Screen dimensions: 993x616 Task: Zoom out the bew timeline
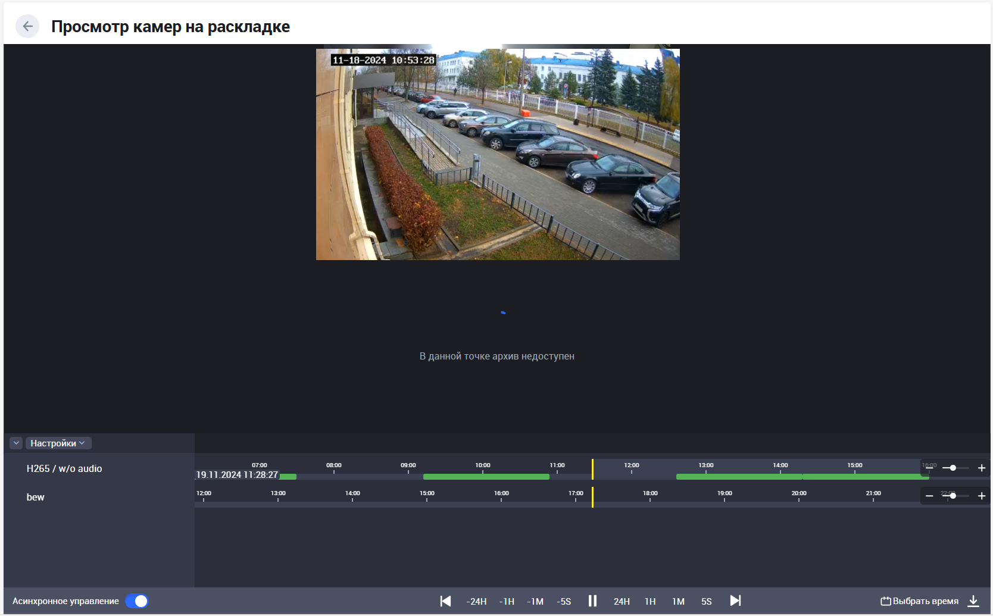point(929,496)
